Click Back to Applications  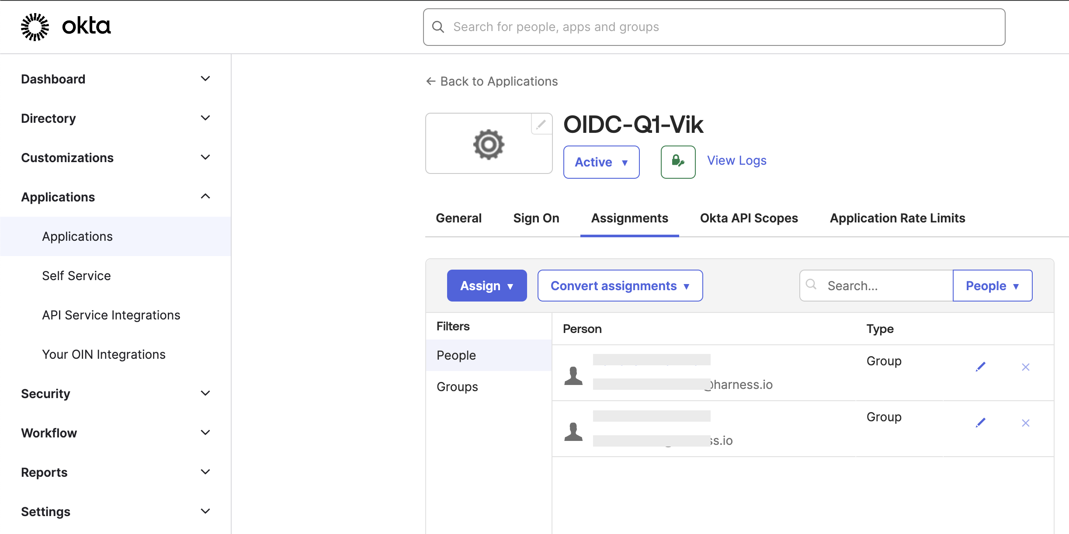point(491,81)
